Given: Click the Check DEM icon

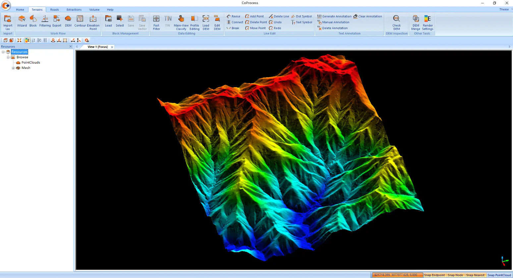Looking at the screenshot, I should pyautogui.click(x=396, y=22).
